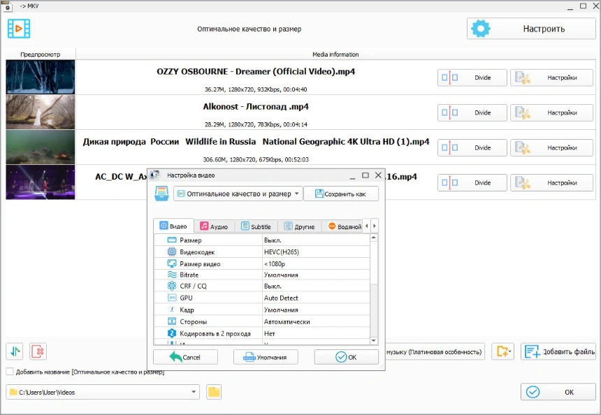Select Wildlife in Russia thumbnail

tap(41, 147)
